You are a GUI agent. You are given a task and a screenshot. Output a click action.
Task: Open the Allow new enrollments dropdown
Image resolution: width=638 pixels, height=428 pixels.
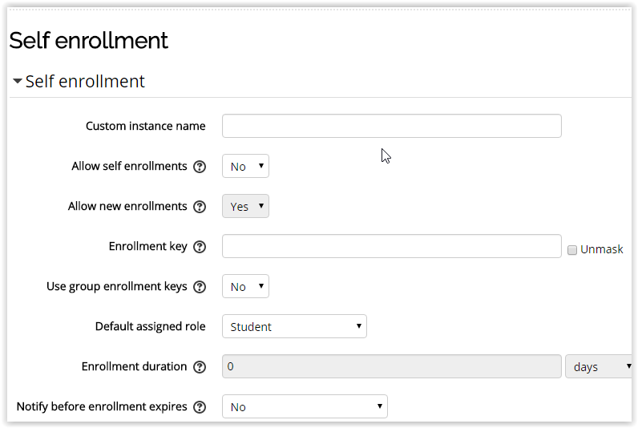pos(245,206)
